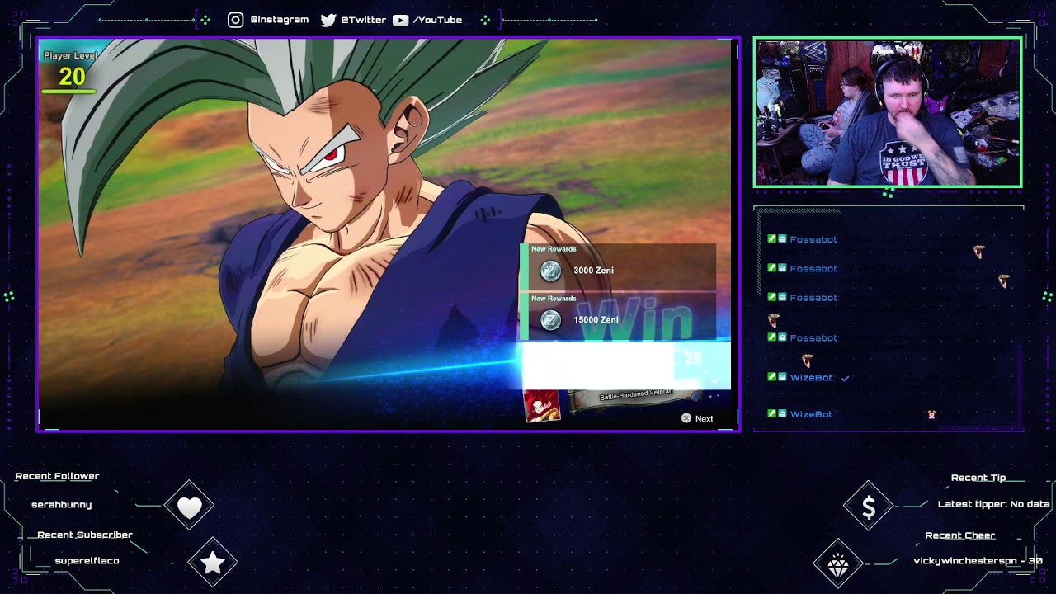Click the streamer webcam feed
The width and height of the screenshot is (1056, 594).
click(888, 112)
